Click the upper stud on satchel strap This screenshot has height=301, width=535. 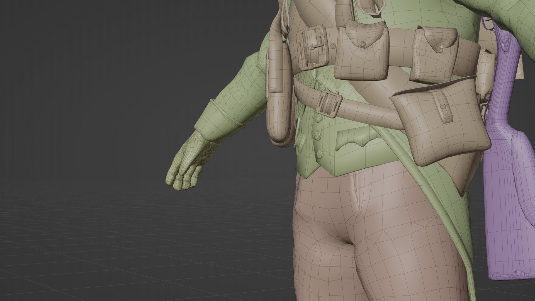tap(444, 107)
